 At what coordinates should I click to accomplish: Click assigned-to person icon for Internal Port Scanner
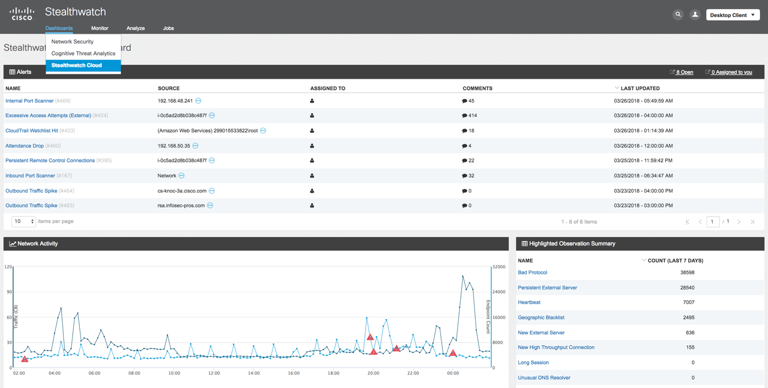tap(312, 101)
